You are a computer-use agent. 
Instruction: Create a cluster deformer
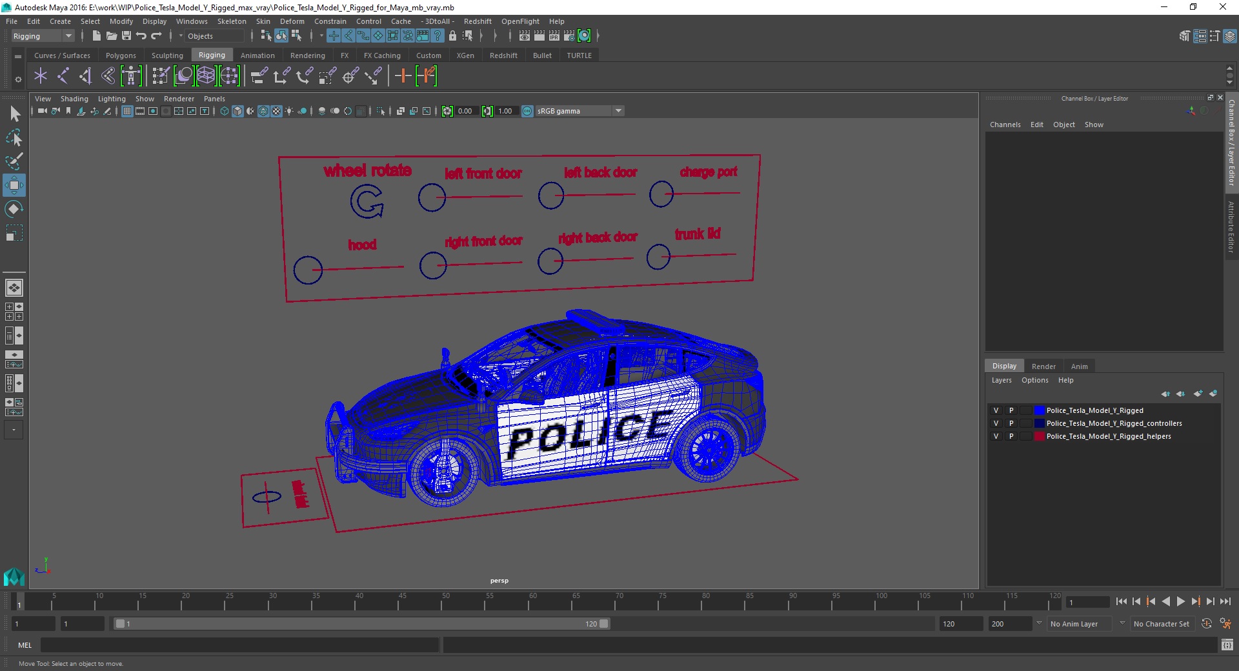[229, 76]
